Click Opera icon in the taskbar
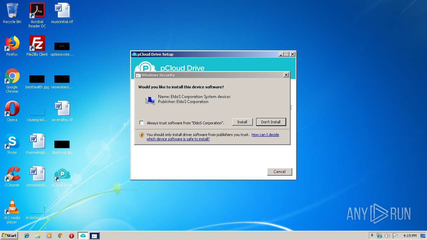 point(71,236)
